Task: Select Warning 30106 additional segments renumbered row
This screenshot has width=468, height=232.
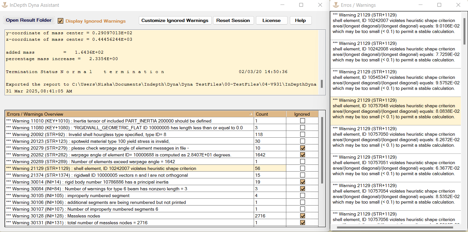Action: (162, 202)
